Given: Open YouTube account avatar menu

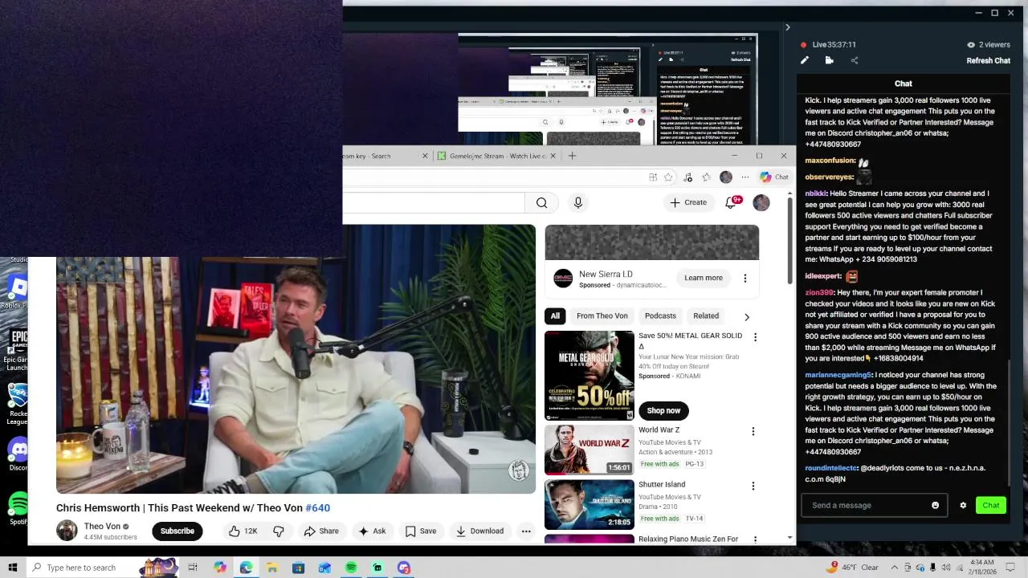Looking at the screenshot, I should point(761,203).
